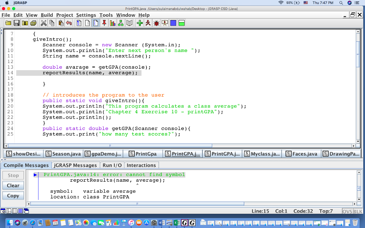Print the file using the printer icon
This screenshot has width=365, height=228.
pos(33,23)
